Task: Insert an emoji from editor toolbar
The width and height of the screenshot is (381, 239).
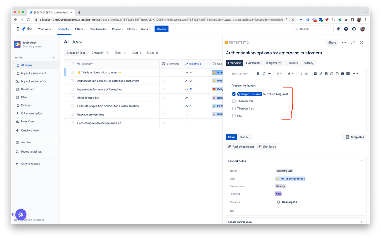Action: point(337,74)
